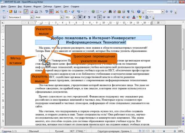
Task: Click the Paste icon
Action: (x=66, y=11)
